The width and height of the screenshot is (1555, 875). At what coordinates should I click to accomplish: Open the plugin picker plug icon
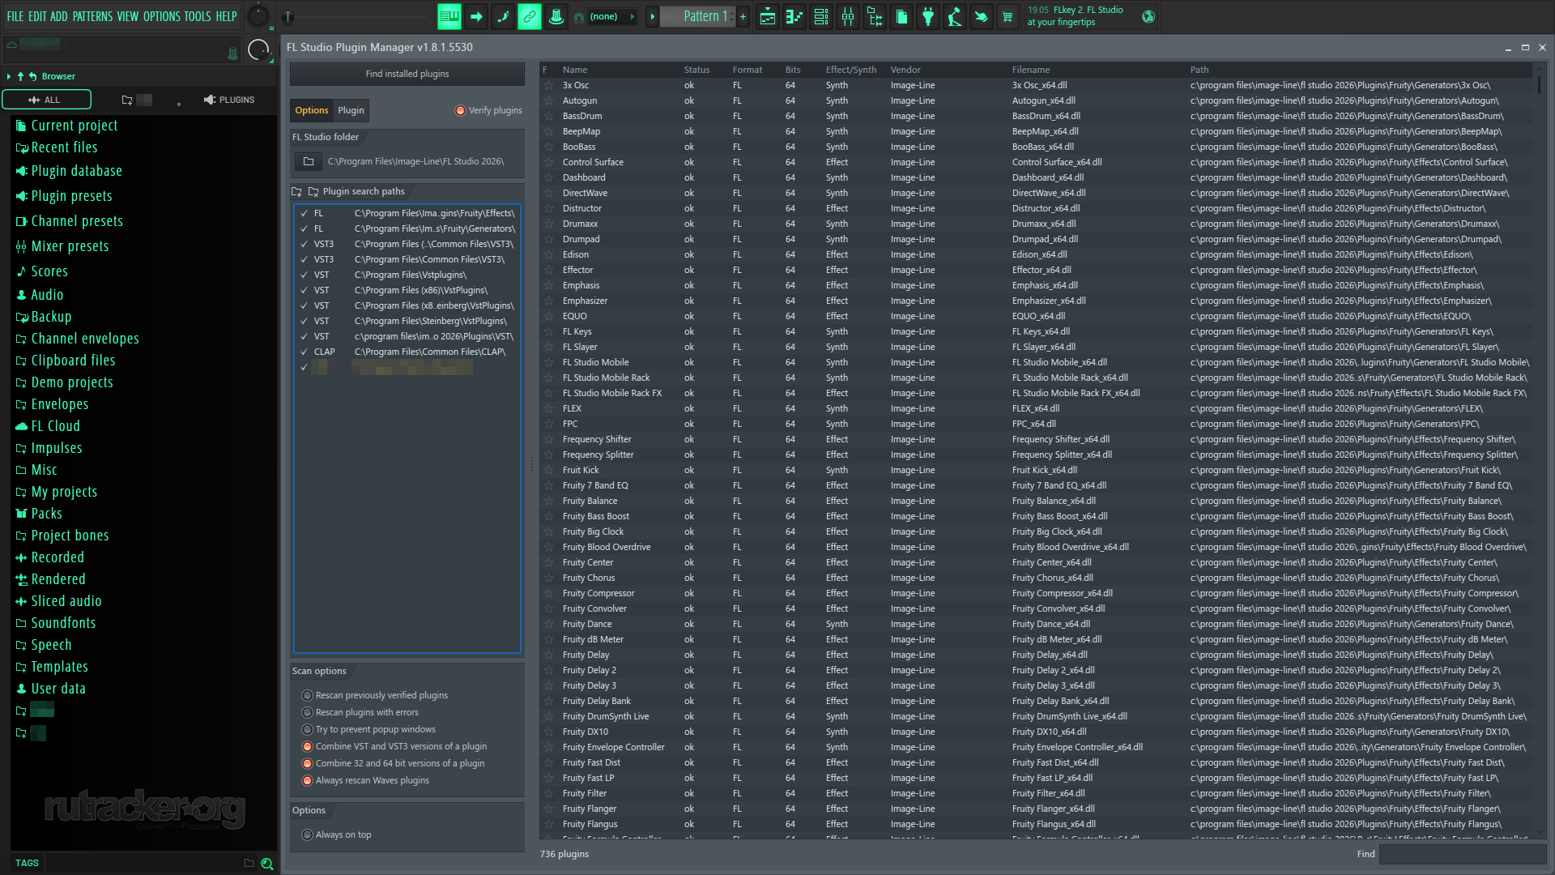click(x=928, y=16)
